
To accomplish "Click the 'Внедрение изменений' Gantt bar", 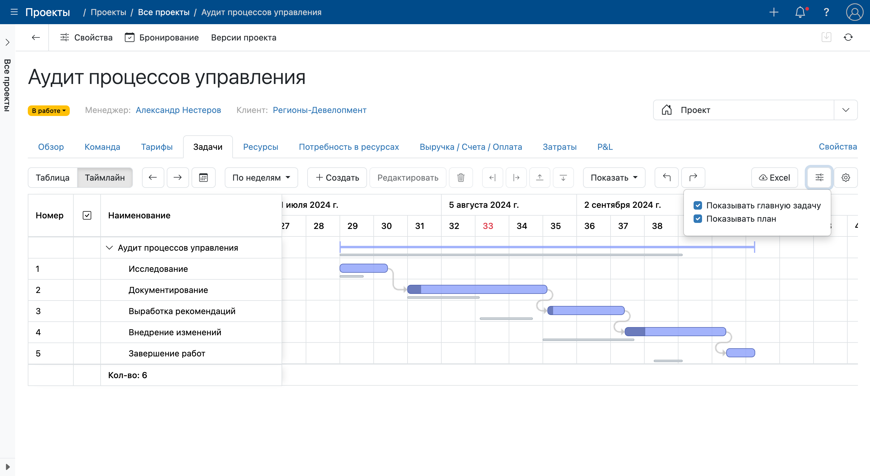I will coord(675,332).
